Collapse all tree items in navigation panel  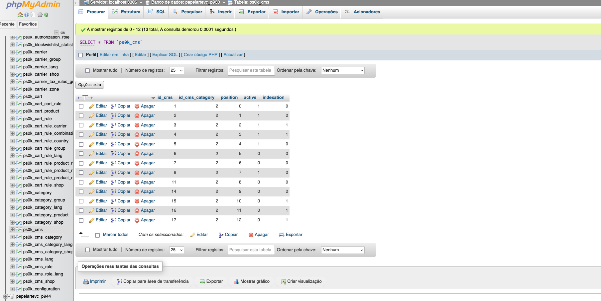[x=57, y=33]
